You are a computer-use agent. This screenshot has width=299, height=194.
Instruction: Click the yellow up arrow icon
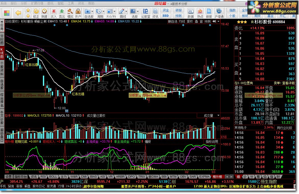pos(28,10)
